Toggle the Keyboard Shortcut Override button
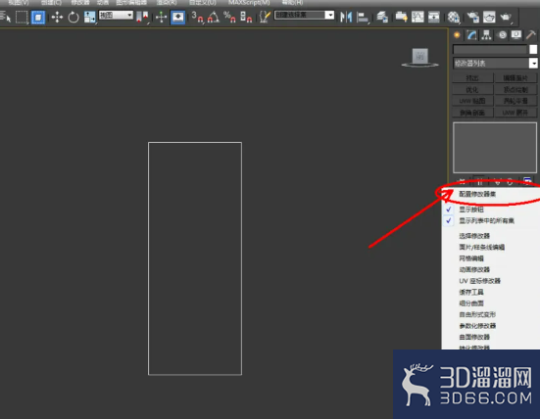The image size is (540, 419). pyautogui.click(x=177, y=17)
